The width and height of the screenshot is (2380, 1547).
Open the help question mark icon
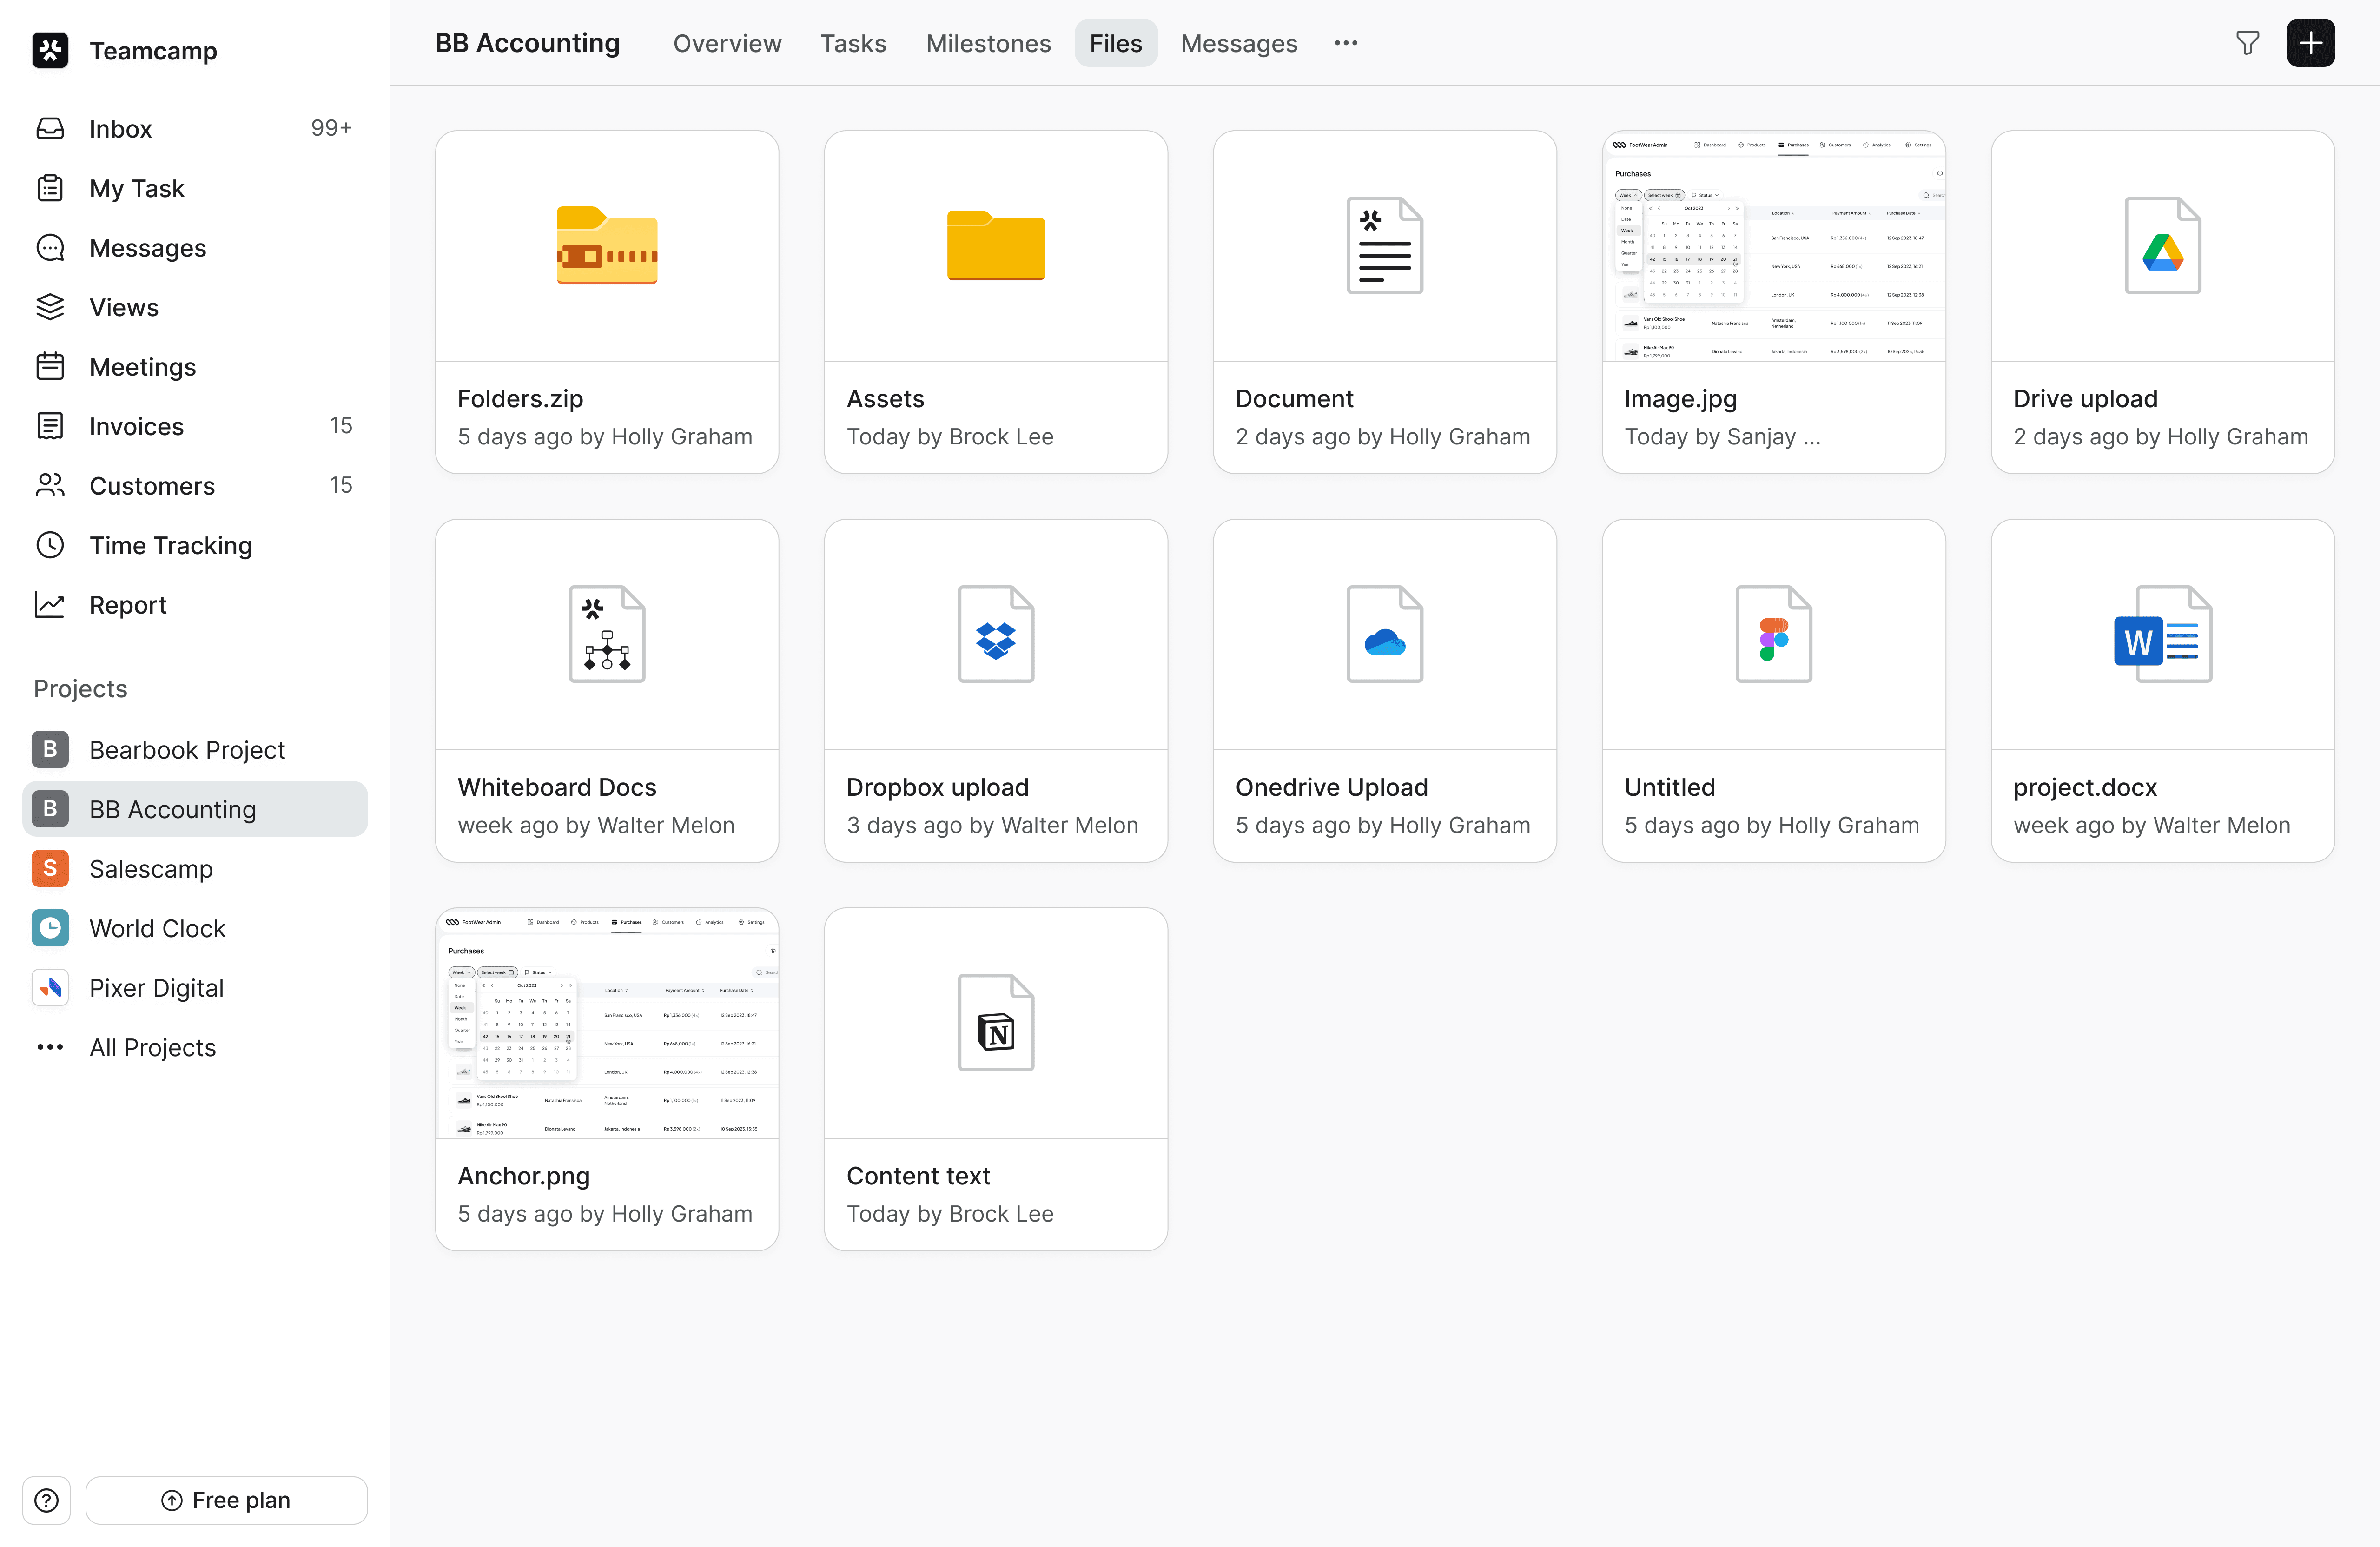pos(46,1499)
